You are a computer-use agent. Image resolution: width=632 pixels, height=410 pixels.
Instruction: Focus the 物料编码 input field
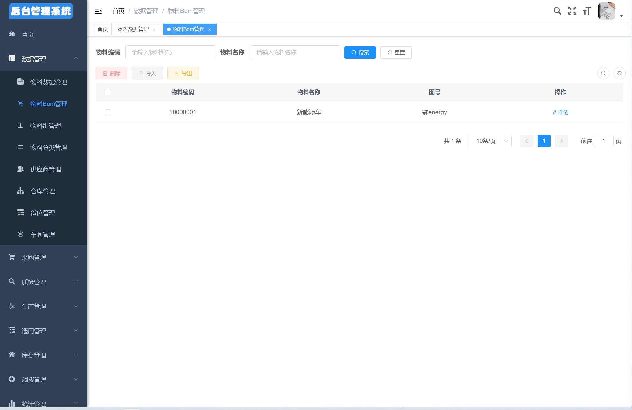pos(170,52)
